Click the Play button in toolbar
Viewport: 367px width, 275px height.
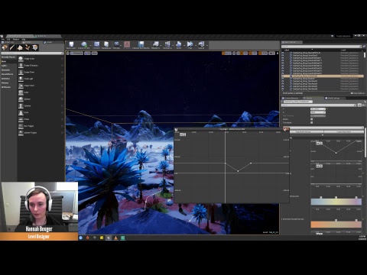coord(190,44)
